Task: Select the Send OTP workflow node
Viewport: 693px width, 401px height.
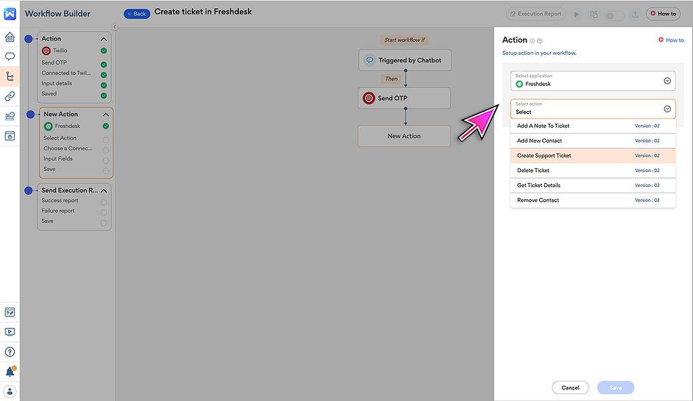Action: click(x=404, y=98)
